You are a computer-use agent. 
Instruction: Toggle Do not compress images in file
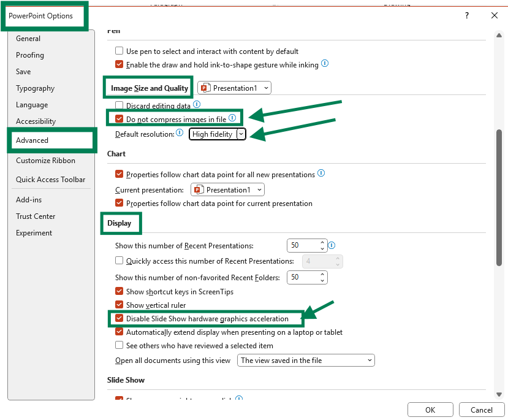(x=119, y=119)
